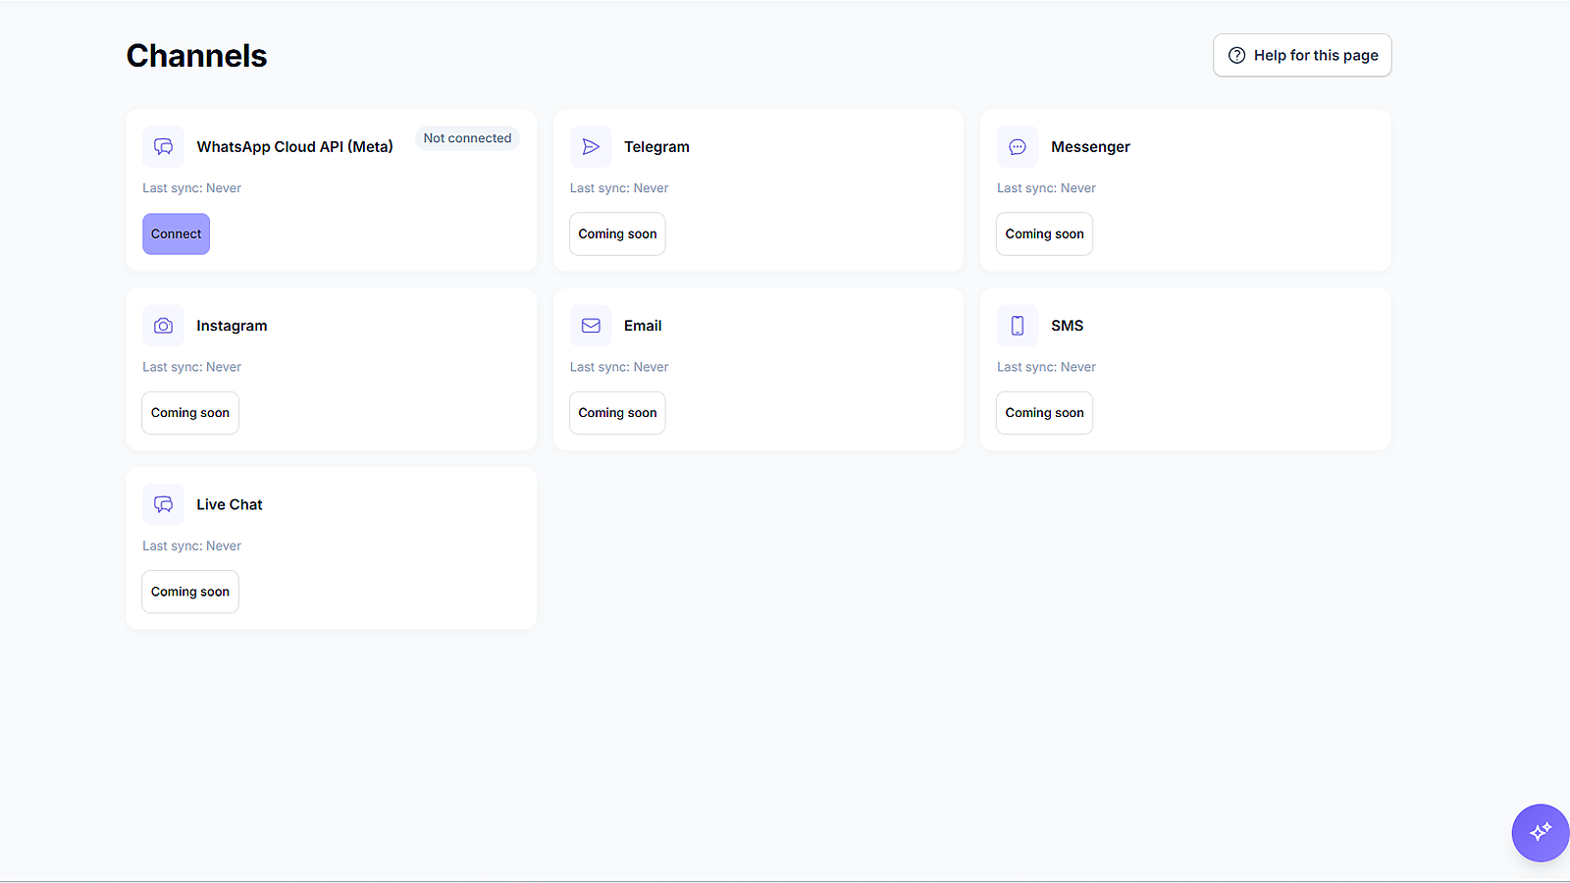Viewport: 1570px width, 883px height.
Task: Click the Telegram paper plane icon
Action: coord(591,146)
